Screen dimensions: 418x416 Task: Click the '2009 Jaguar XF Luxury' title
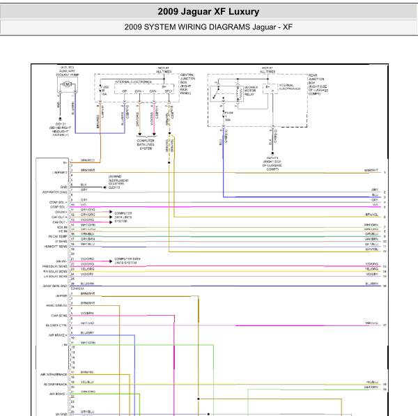[208, 12]
